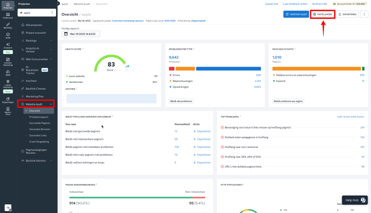This screenshot has width=371, height=213.
Task: Open the SMM rail icon
Action: tap(8, 73)
